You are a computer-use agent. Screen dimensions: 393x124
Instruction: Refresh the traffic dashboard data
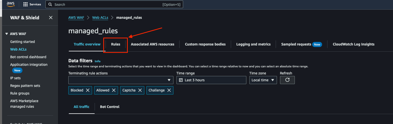pyautogui.click(x=287, y=80)
